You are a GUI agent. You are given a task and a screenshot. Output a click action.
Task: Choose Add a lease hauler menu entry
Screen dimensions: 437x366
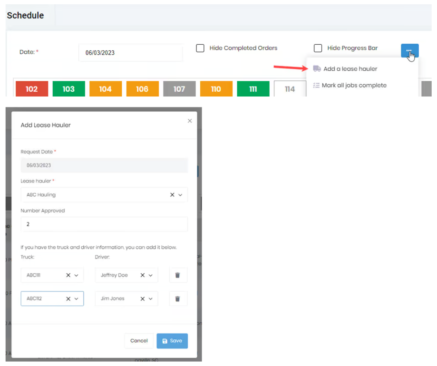[x=350, y=69]
